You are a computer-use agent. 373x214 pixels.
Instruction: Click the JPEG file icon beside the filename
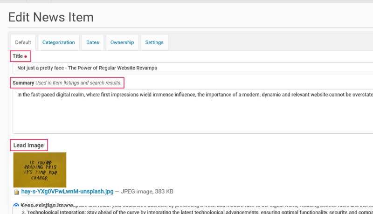coord(17,192)
